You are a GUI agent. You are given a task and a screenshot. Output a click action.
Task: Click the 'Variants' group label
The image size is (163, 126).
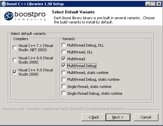click(x=68, y=39)
